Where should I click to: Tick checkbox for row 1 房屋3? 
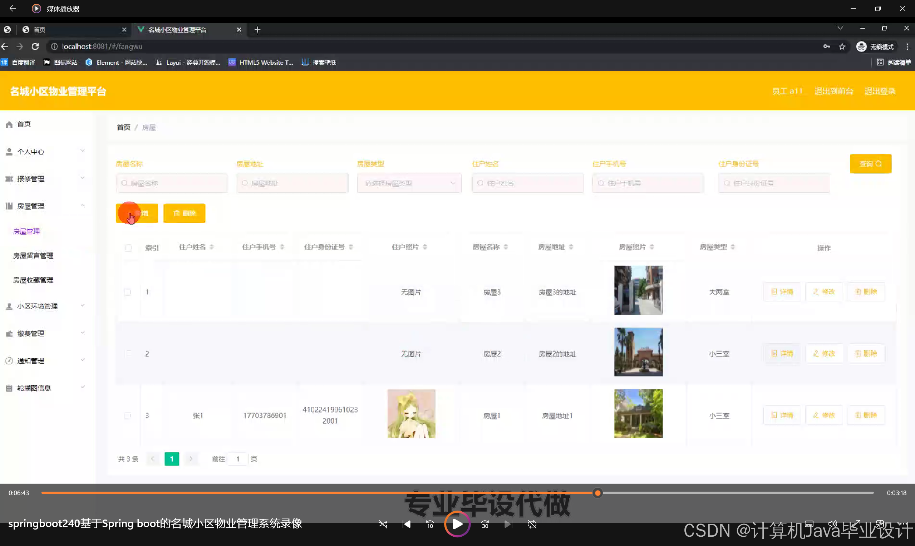point(128,292)
